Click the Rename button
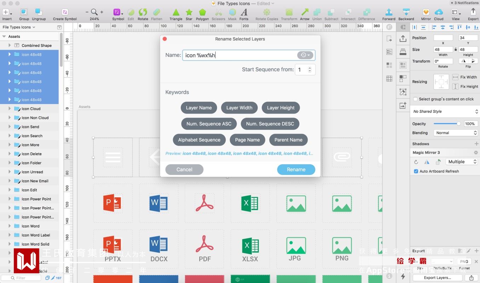The height and width of the screenshot is (283, 480). point(296,169)
